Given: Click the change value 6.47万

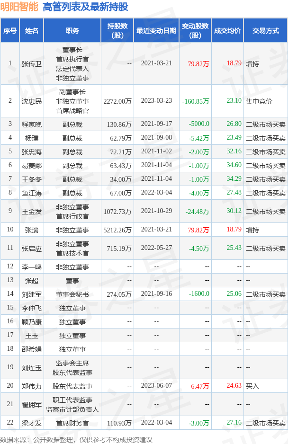Looking at the screenshot, I should (200, 386).
